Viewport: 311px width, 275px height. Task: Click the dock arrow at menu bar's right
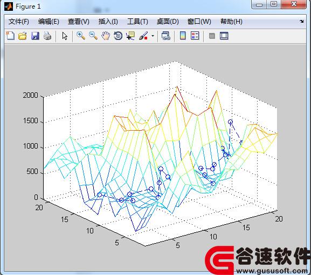click(x=301, y=21)
